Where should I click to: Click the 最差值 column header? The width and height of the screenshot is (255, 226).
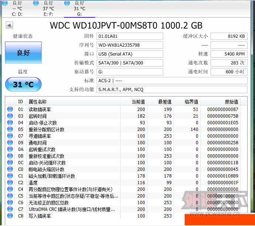coord(161,102)
